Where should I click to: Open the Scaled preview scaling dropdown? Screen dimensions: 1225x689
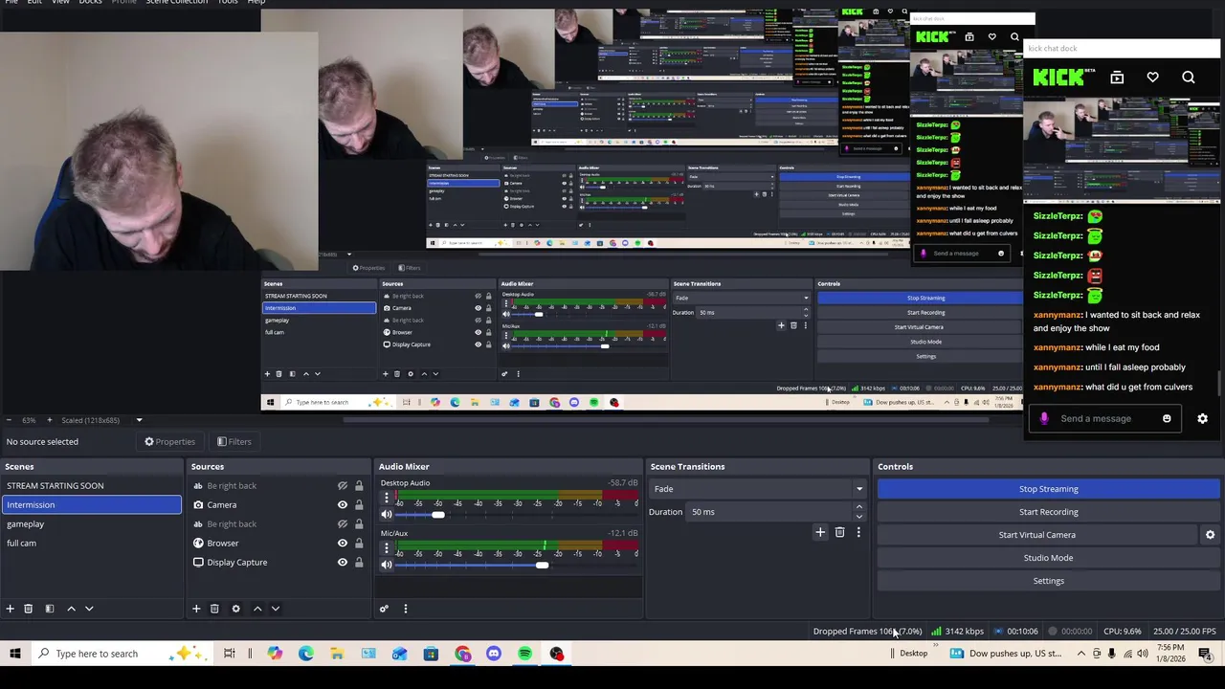click(x=139, y=420)
